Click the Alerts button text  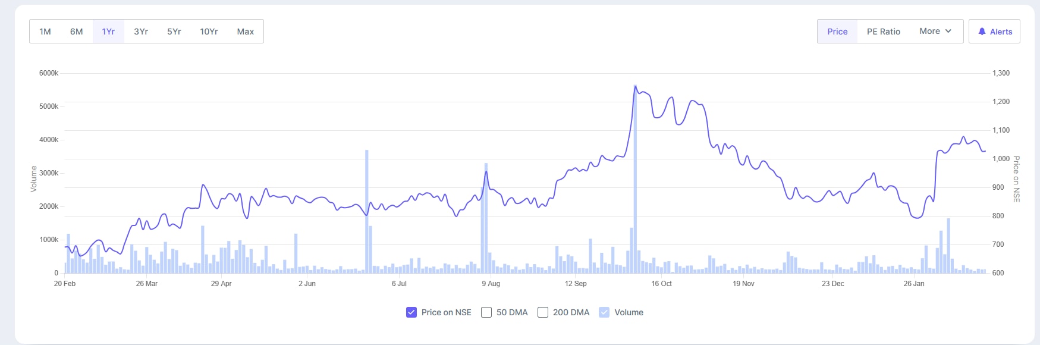[1001, 32]
